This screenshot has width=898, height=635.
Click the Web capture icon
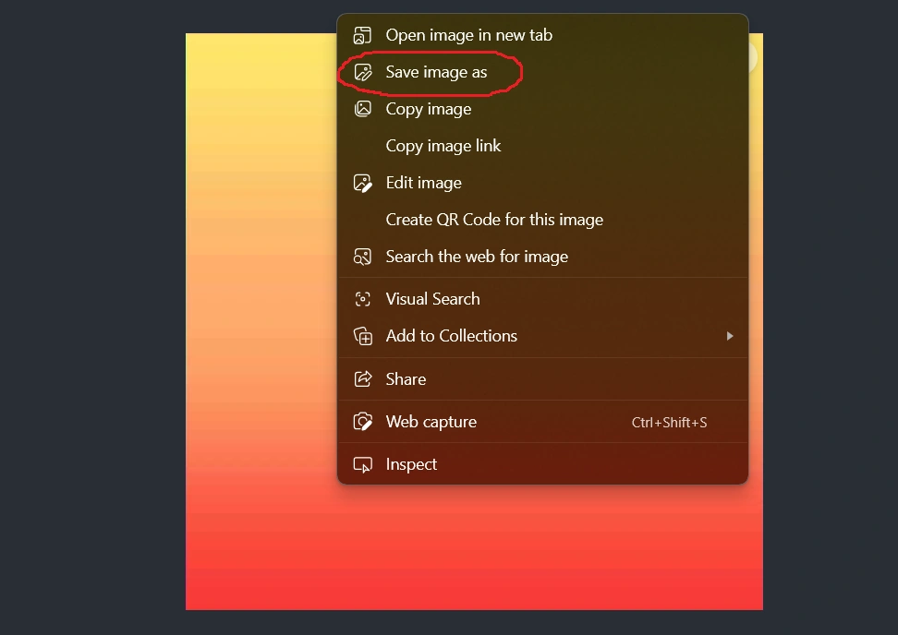[x=362, y=422]
